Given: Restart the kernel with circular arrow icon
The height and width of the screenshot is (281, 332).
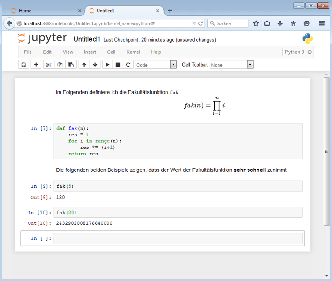Looking at the screenshot, I should pyautogui.click(x=128, y=65).
